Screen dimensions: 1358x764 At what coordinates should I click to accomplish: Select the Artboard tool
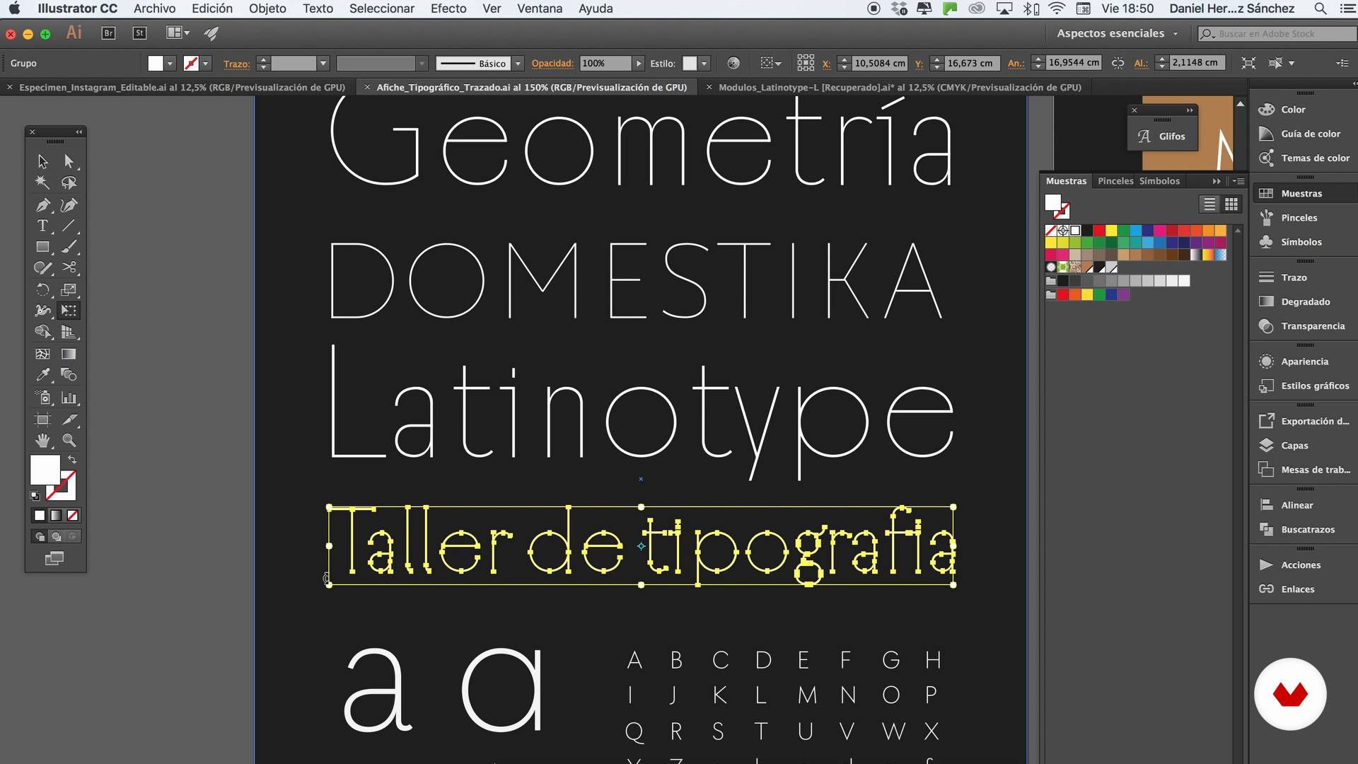[x=42, y=419]
